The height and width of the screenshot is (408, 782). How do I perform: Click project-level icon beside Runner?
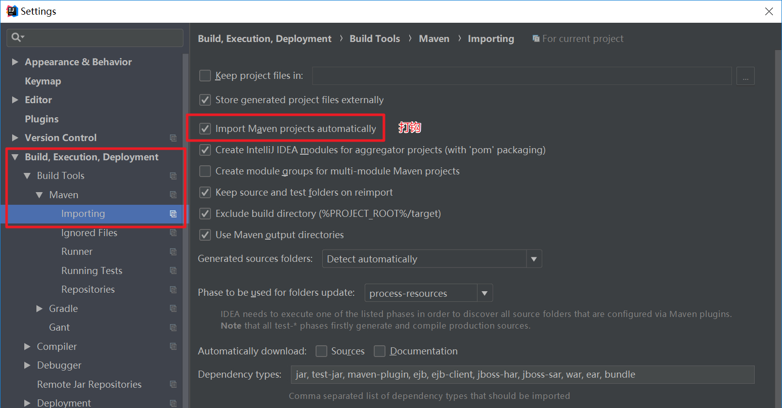[x=173, y=252]
